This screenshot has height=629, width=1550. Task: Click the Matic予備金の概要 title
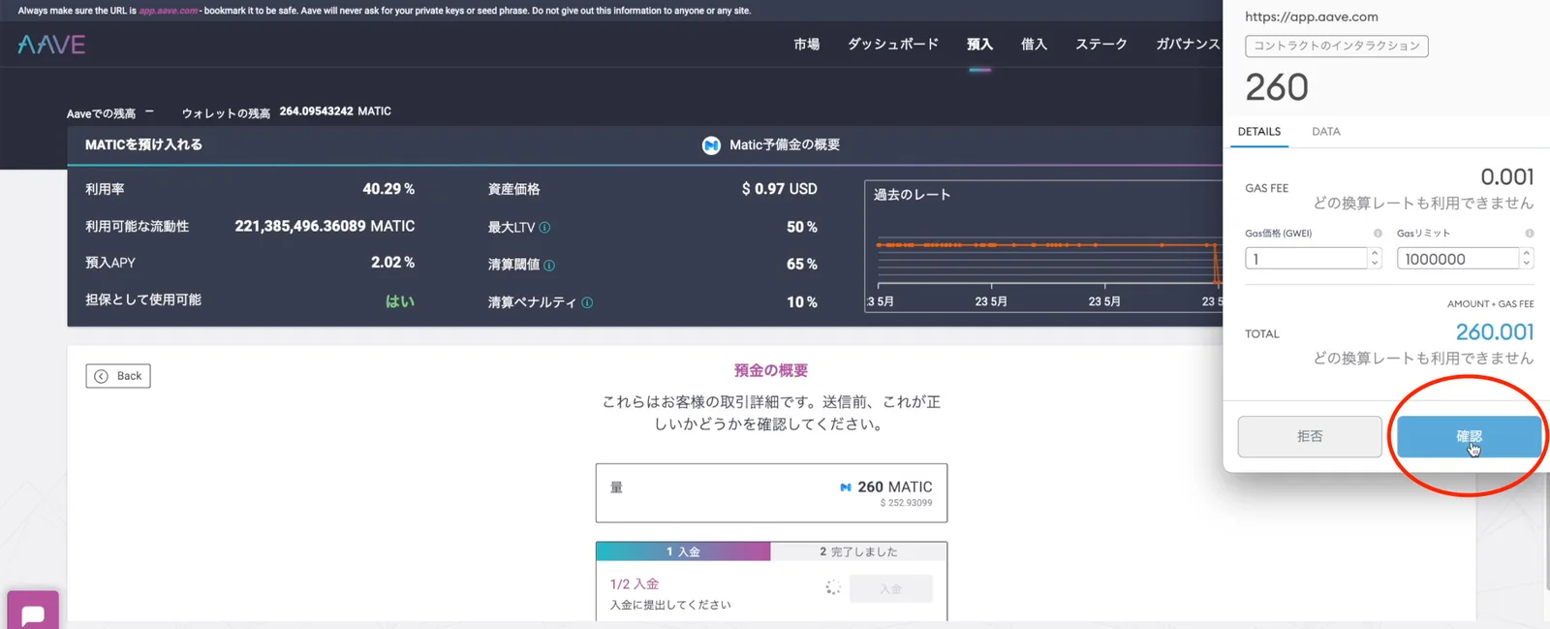click(785, 145)
